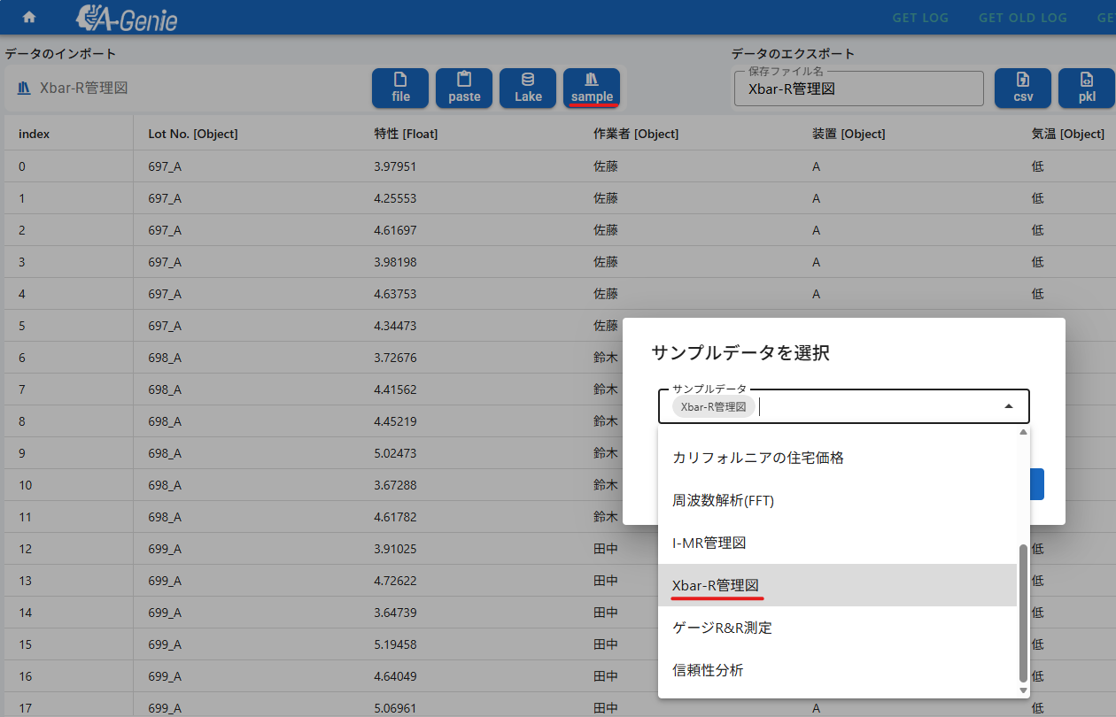The image size is (1116, 717).
Task: Click the paste clipboard button
Action: [464, 88]
